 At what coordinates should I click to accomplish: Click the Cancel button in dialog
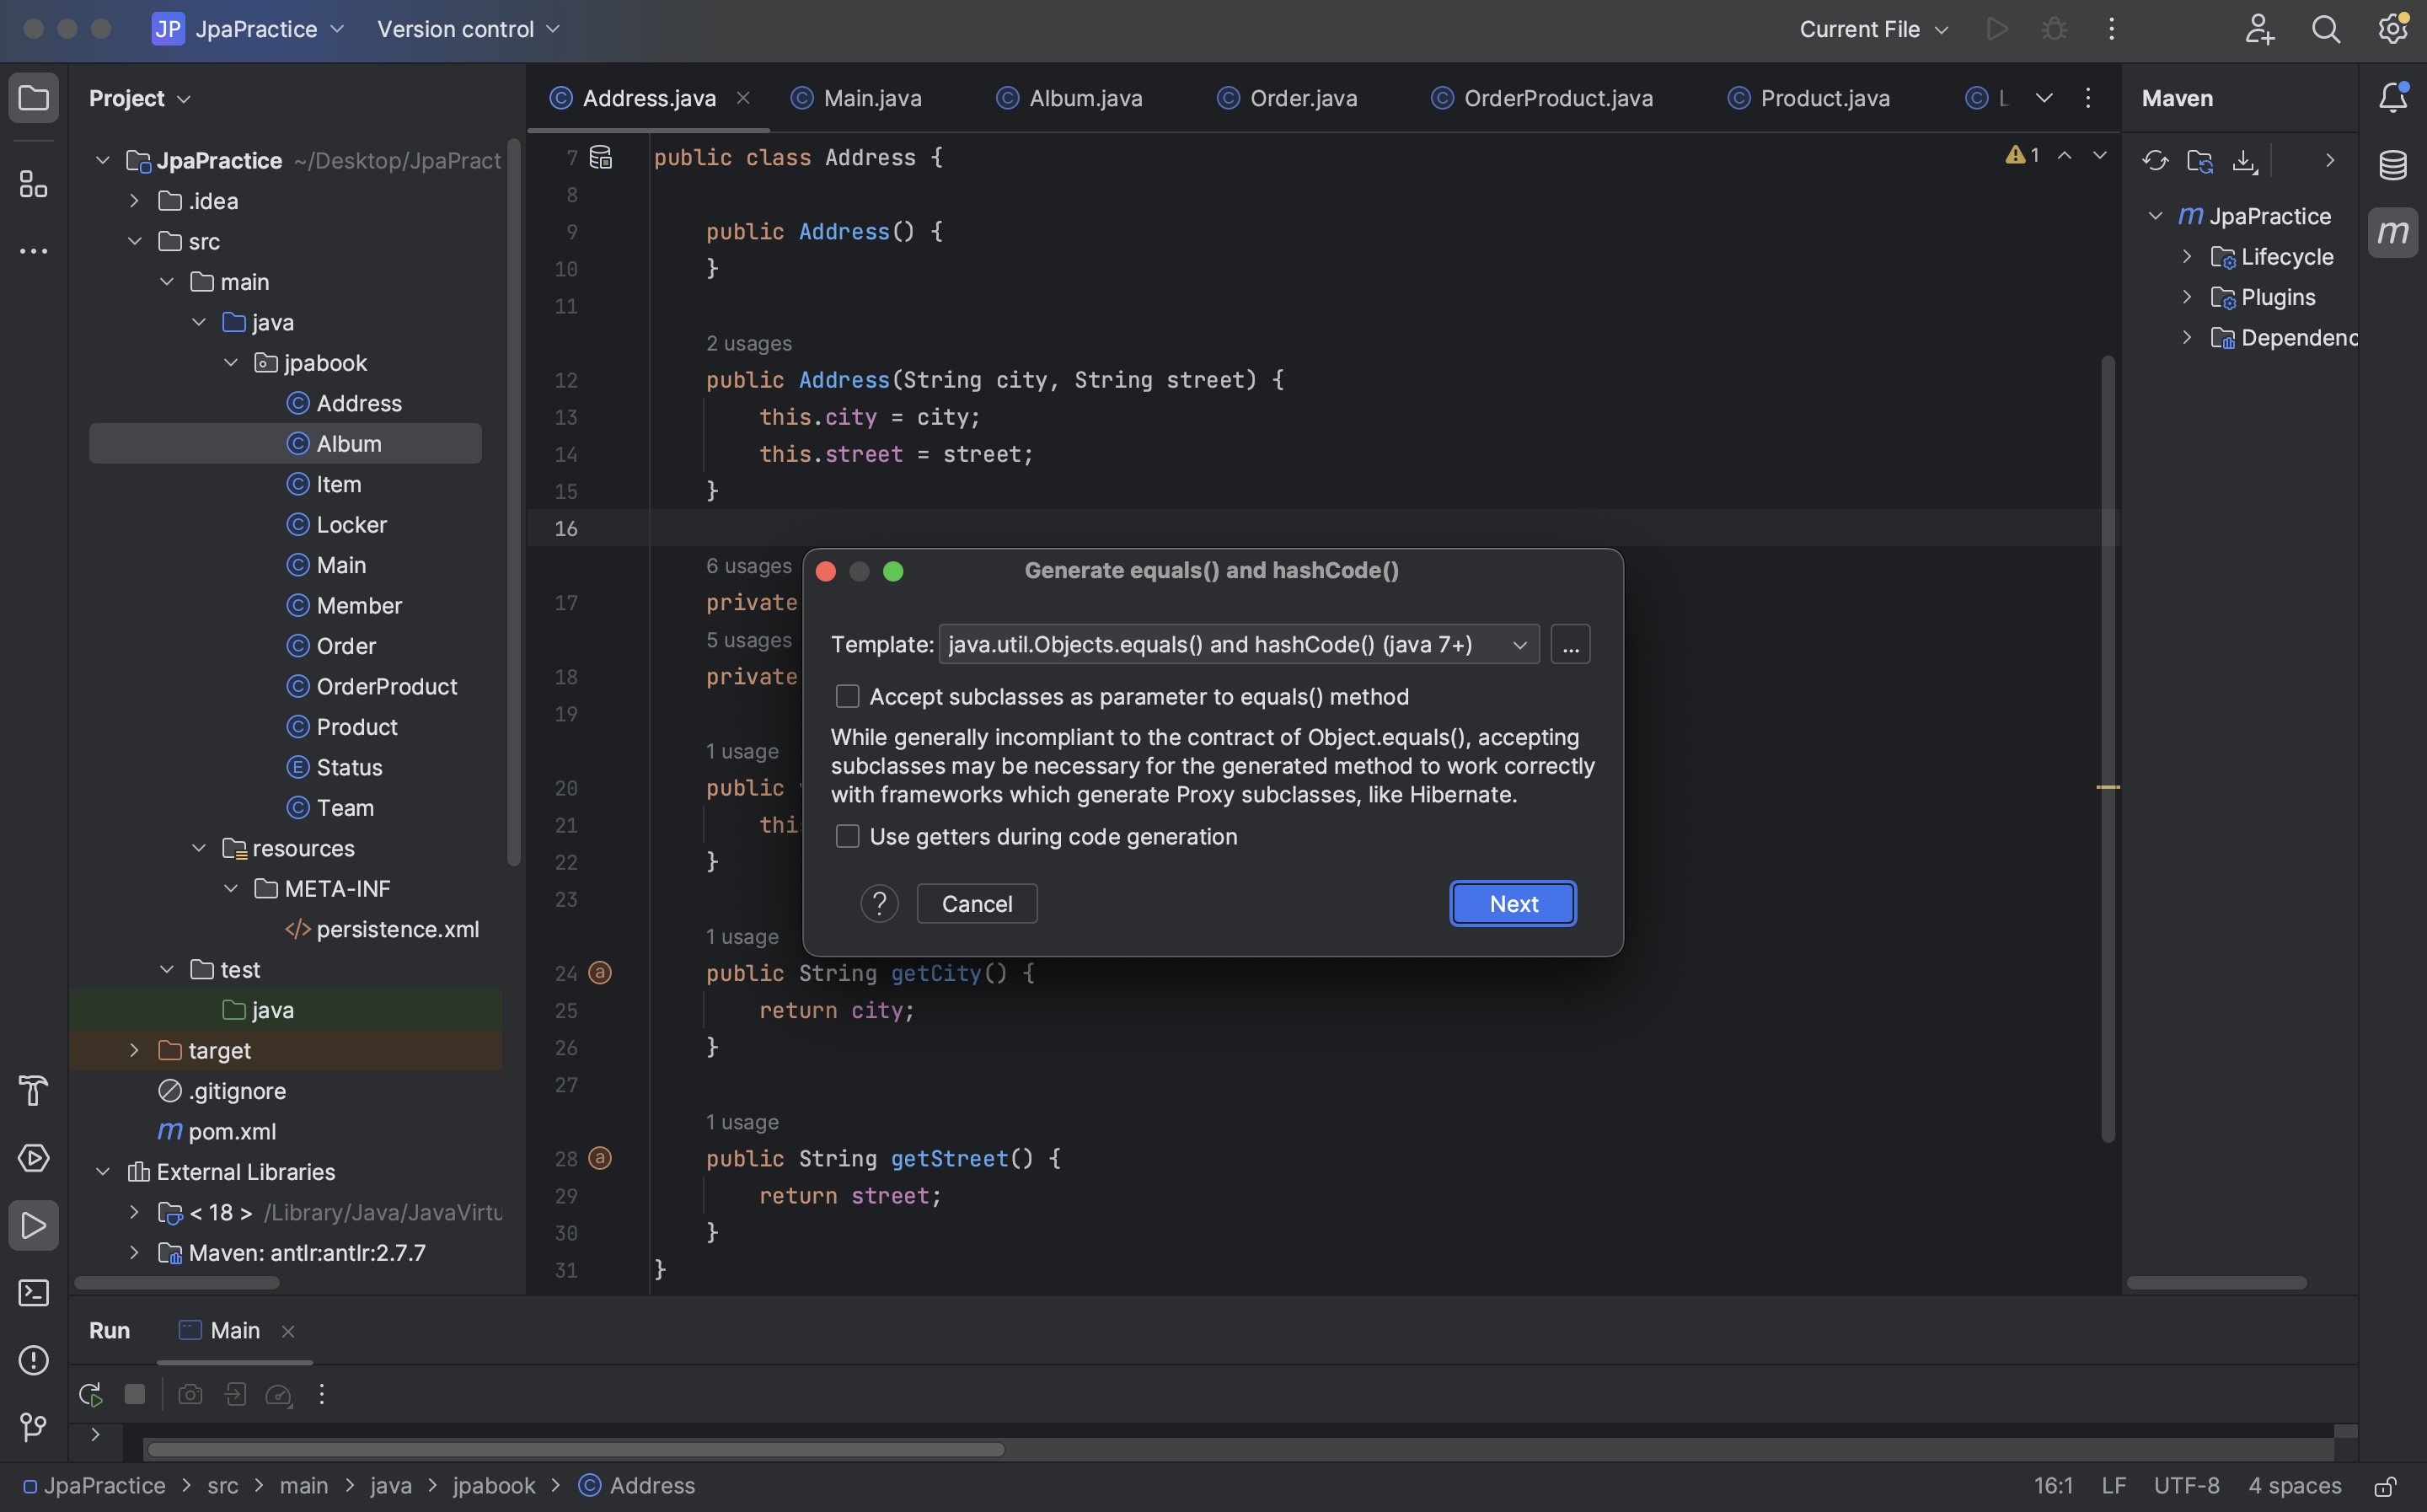(977, 904)
